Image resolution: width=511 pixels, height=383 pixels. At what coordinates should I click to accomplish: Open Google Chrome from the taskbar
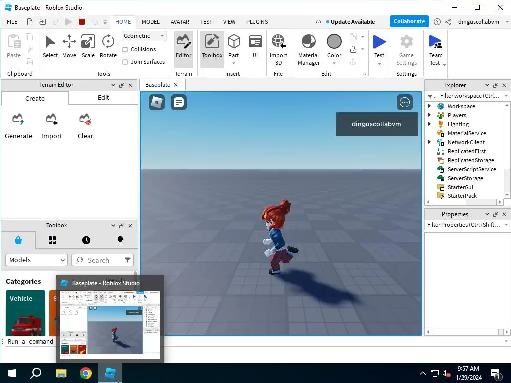click(86, 373)
